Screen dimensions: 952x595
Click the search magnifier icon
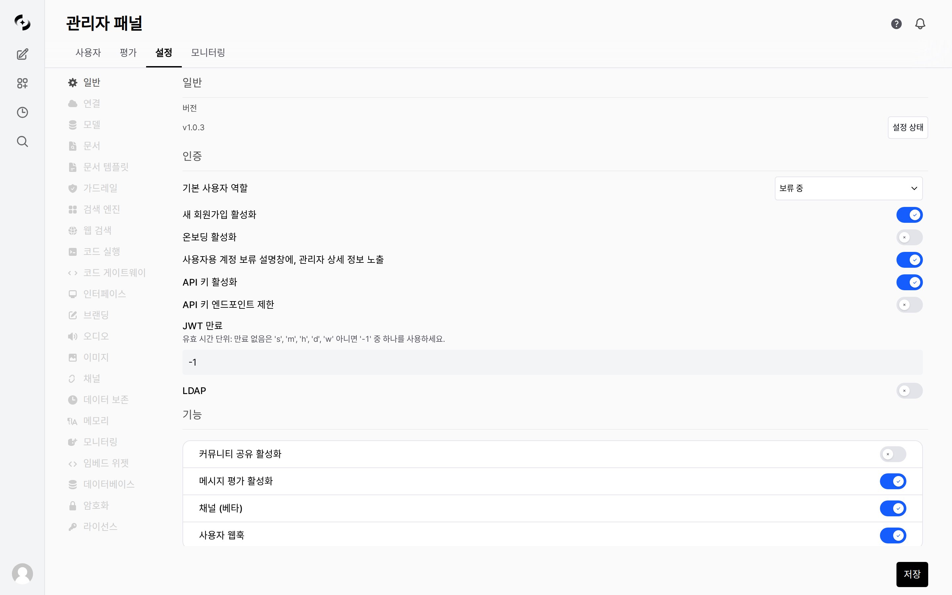tap(22, 141)
